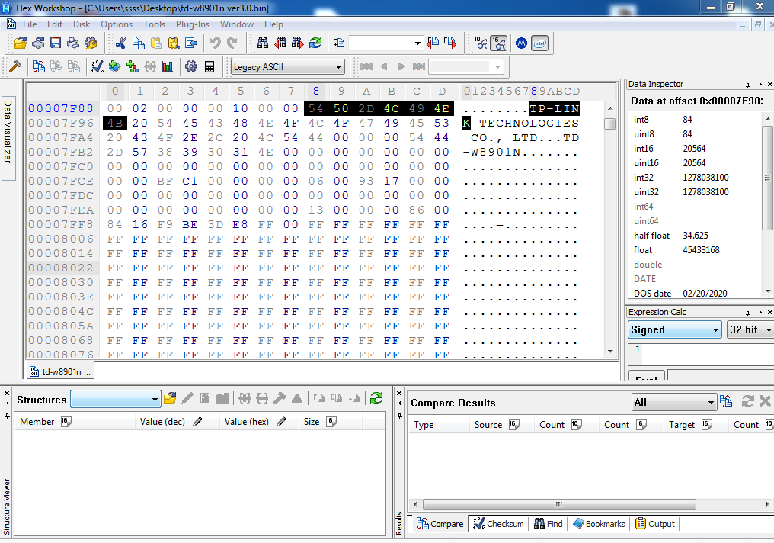This screenshot has height=543, width=774.
Task: Click the Goto offset icon beside the combo box
Action: [338, 43]
